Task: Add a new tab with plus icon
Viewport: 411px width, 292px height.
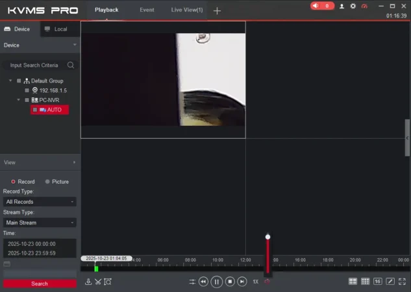Action: [217, 11]
